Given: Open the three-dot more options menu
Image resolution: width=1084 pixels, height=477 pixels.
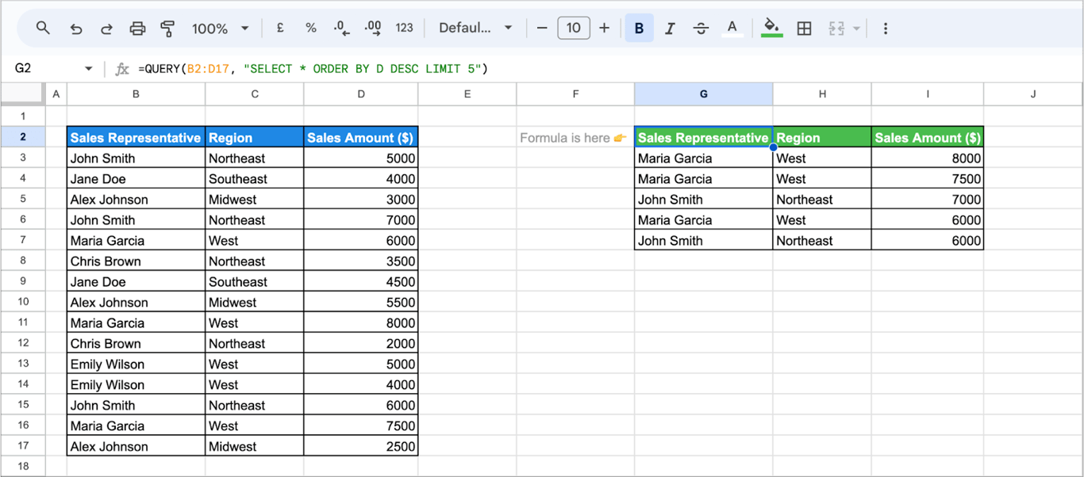Looking at the screenshot, I should point(885,29).
